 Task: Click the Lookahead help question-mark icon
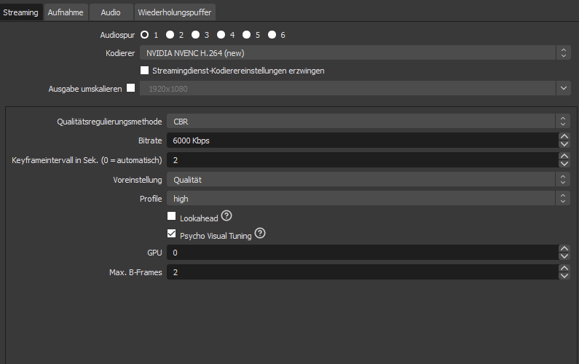point(227,215)
